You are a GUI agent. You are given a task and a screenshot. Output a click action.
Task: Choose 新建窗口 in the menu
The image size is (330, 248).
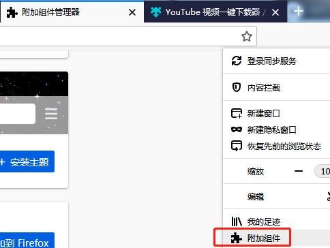click(x=277, y=113)
